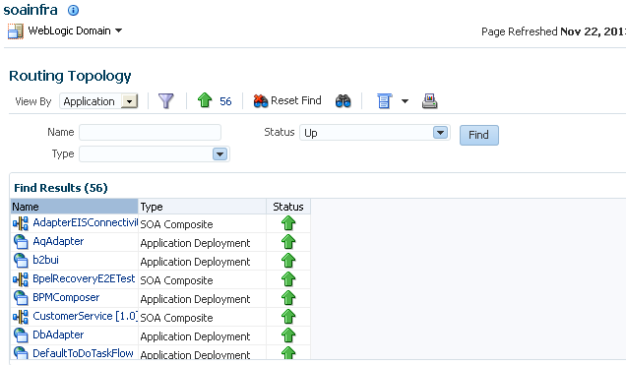Sort by the Name column header
This screenshot has width=626, height=365.
[x=74, y=207]
